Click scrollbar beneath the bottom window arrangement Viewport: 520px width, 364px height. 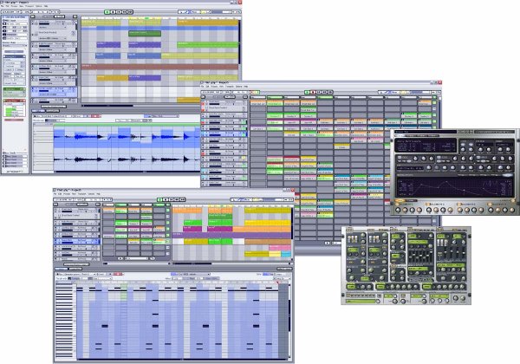(x=232, y=263)
